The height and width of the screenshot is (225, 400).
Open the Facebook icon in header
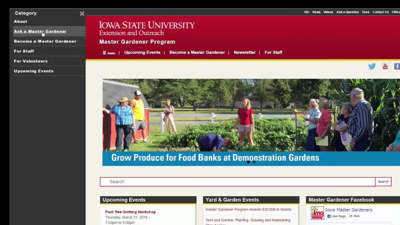[397, 66]
